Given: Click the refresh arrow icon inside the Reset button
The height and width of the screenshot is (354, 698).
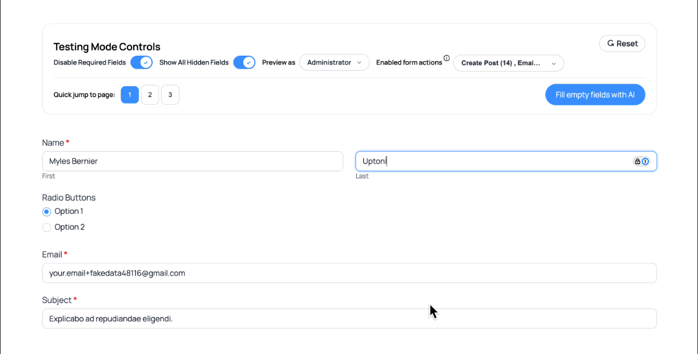Looking at the screenshot, I should tap(610, 43).
